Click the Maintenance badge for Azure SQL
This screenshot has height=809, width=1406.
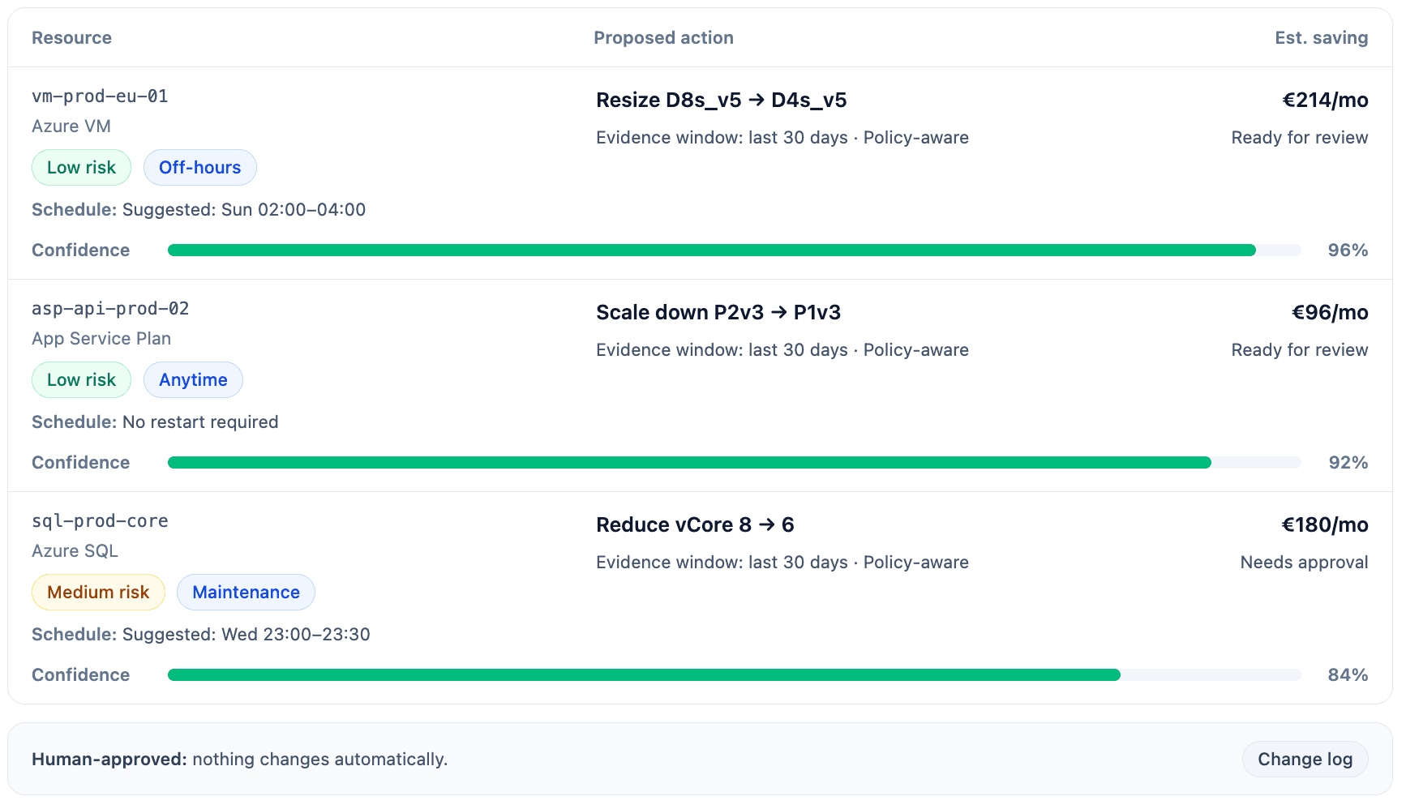[x=246, y=592]
